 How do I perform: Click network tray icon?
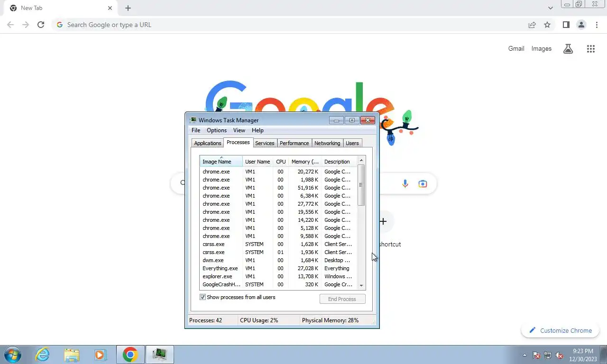coord(548,355)
